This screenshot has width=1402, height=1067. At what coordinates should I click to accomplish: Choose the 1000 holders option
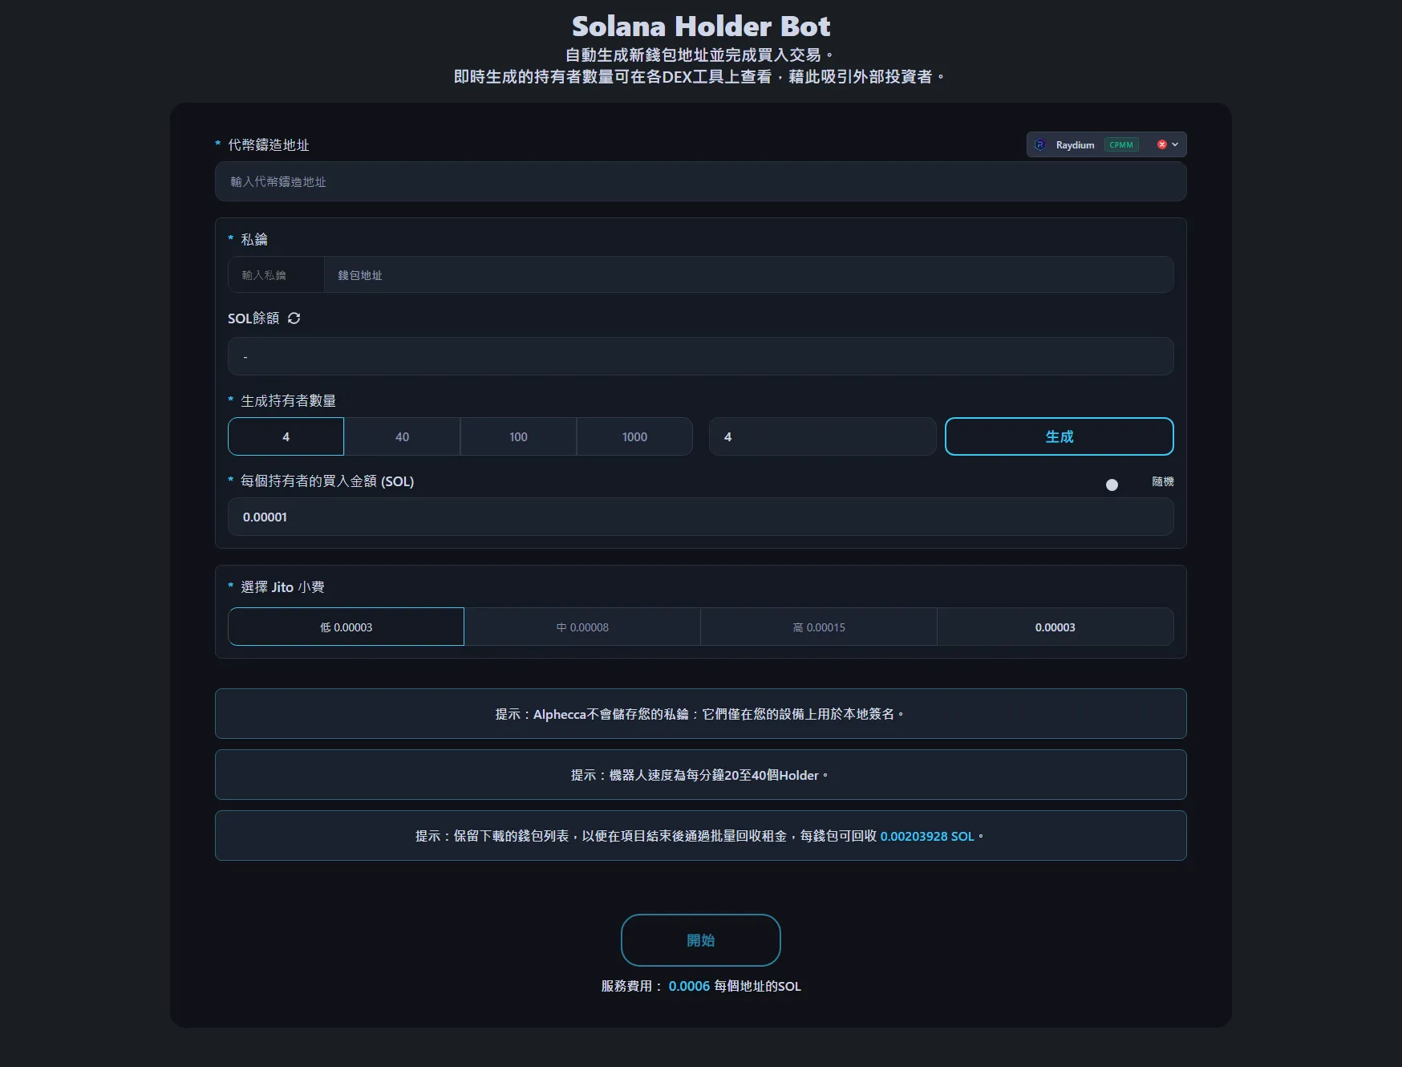634,436
